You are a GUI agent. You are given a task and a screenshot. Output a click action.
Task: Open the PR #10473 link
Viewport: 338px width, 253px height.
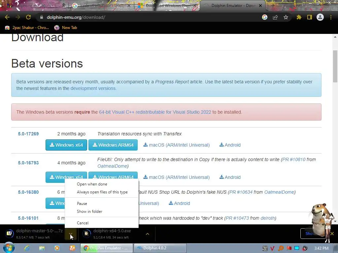[x=237, y=218]
